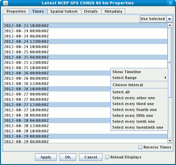Screen dimensions: 176x165
Task: Select time 2012-08-26 06:00:00Z
Action: [x=57, y=78]
